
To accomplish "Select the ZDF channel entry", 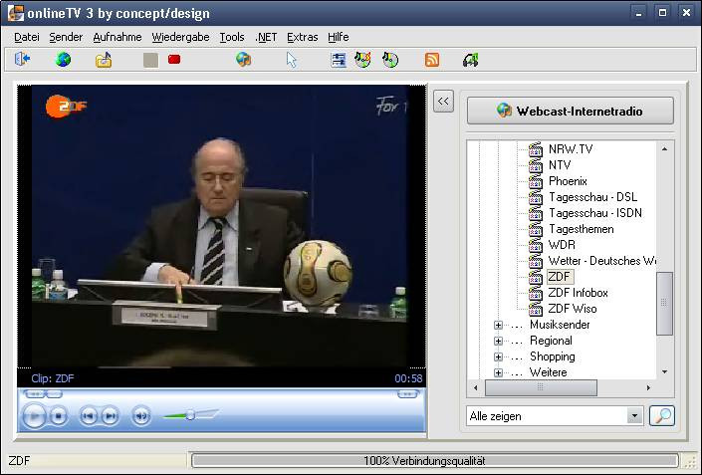I will [x=560, y=277].
